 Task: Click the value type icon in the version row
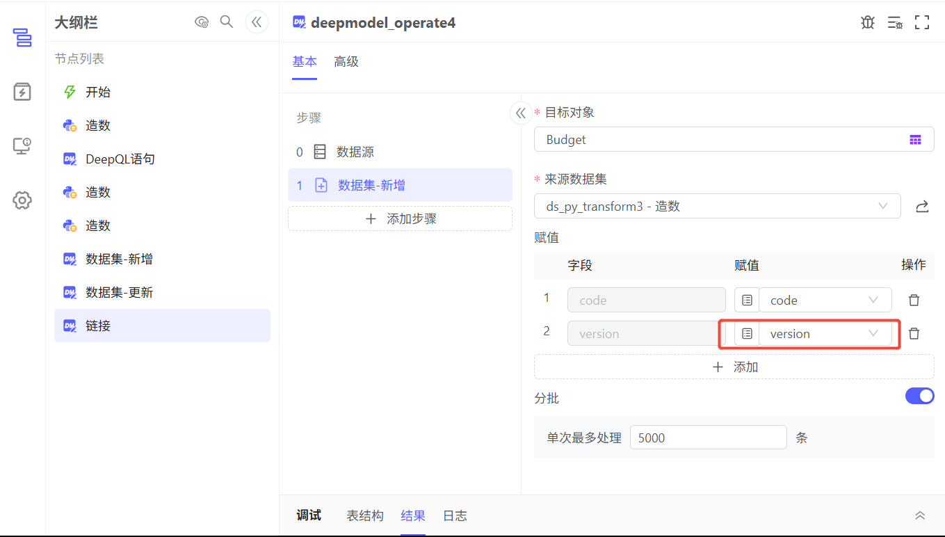coord(747,334)
